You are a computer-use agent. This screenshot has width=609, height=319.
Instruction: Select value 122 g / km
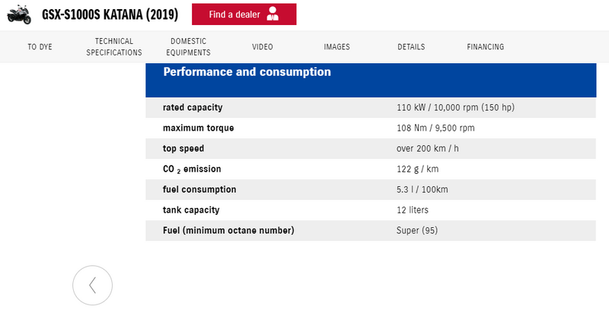417,169
